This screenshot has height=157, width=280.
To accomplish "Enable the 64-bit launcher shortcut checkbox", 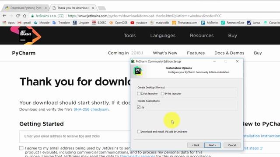I will (x=162, y=93).
